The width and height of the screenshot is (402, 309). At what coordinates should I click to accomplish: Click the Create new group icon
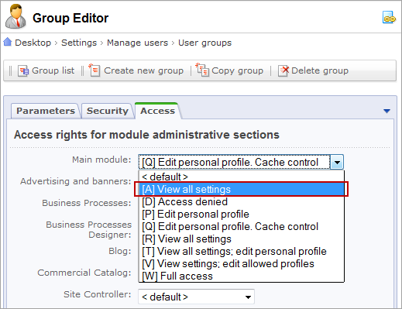(94, 70)
